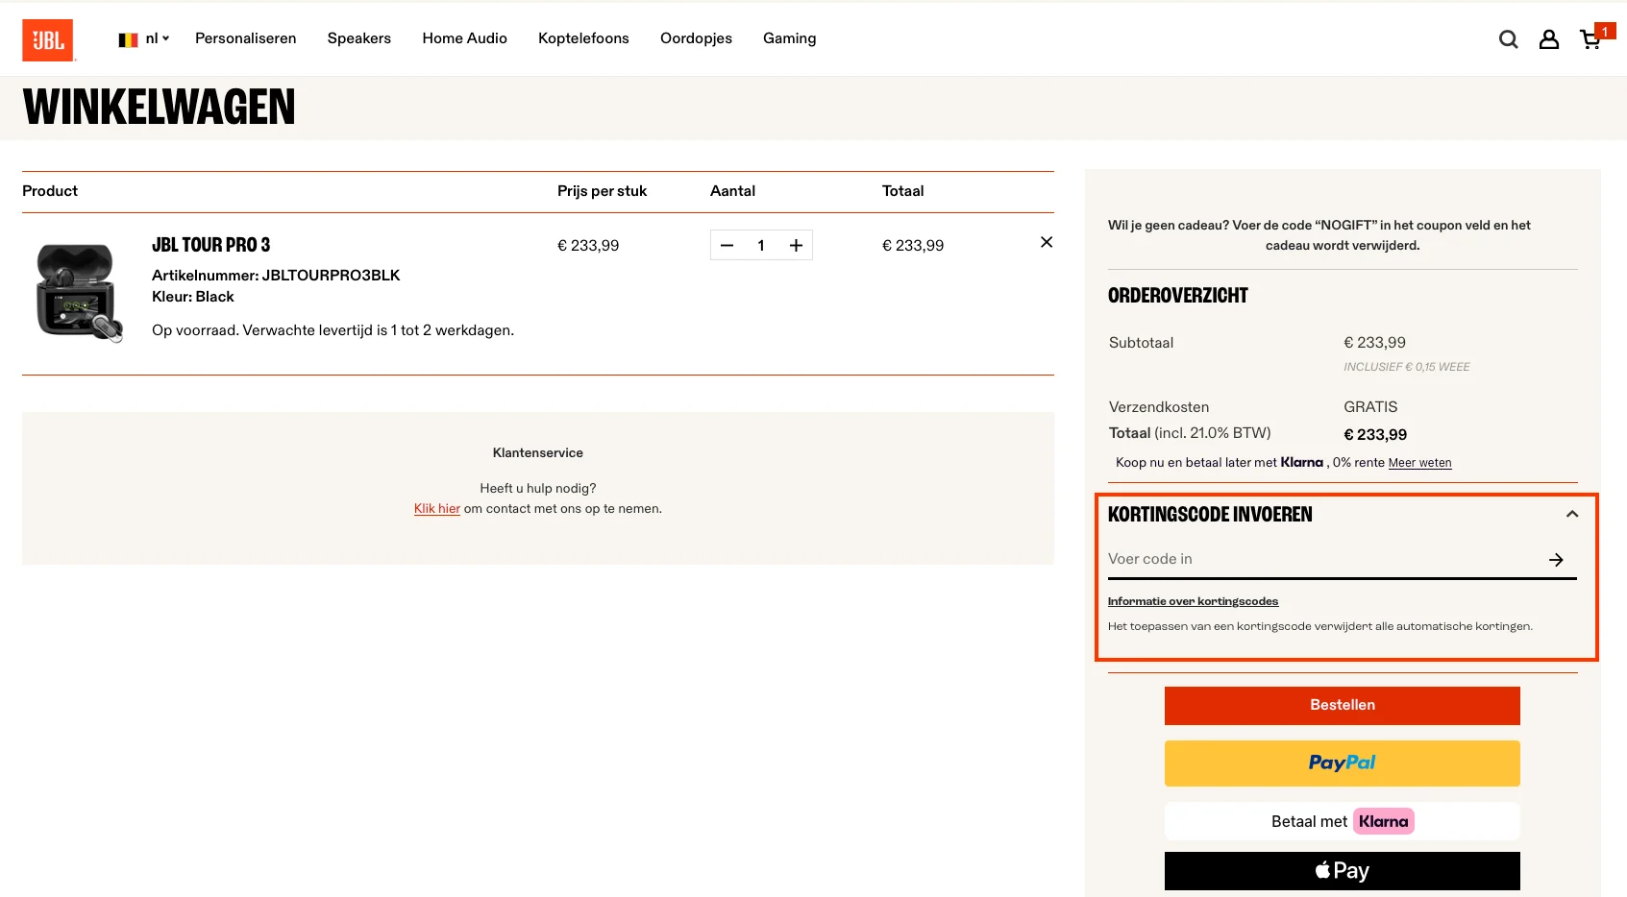
Task: Open Informatie over kortingscodes link
Action: [1193, 600]
